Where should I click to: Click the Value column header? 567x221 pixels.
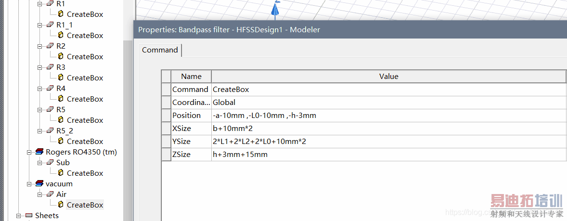[x=389, y=77]
